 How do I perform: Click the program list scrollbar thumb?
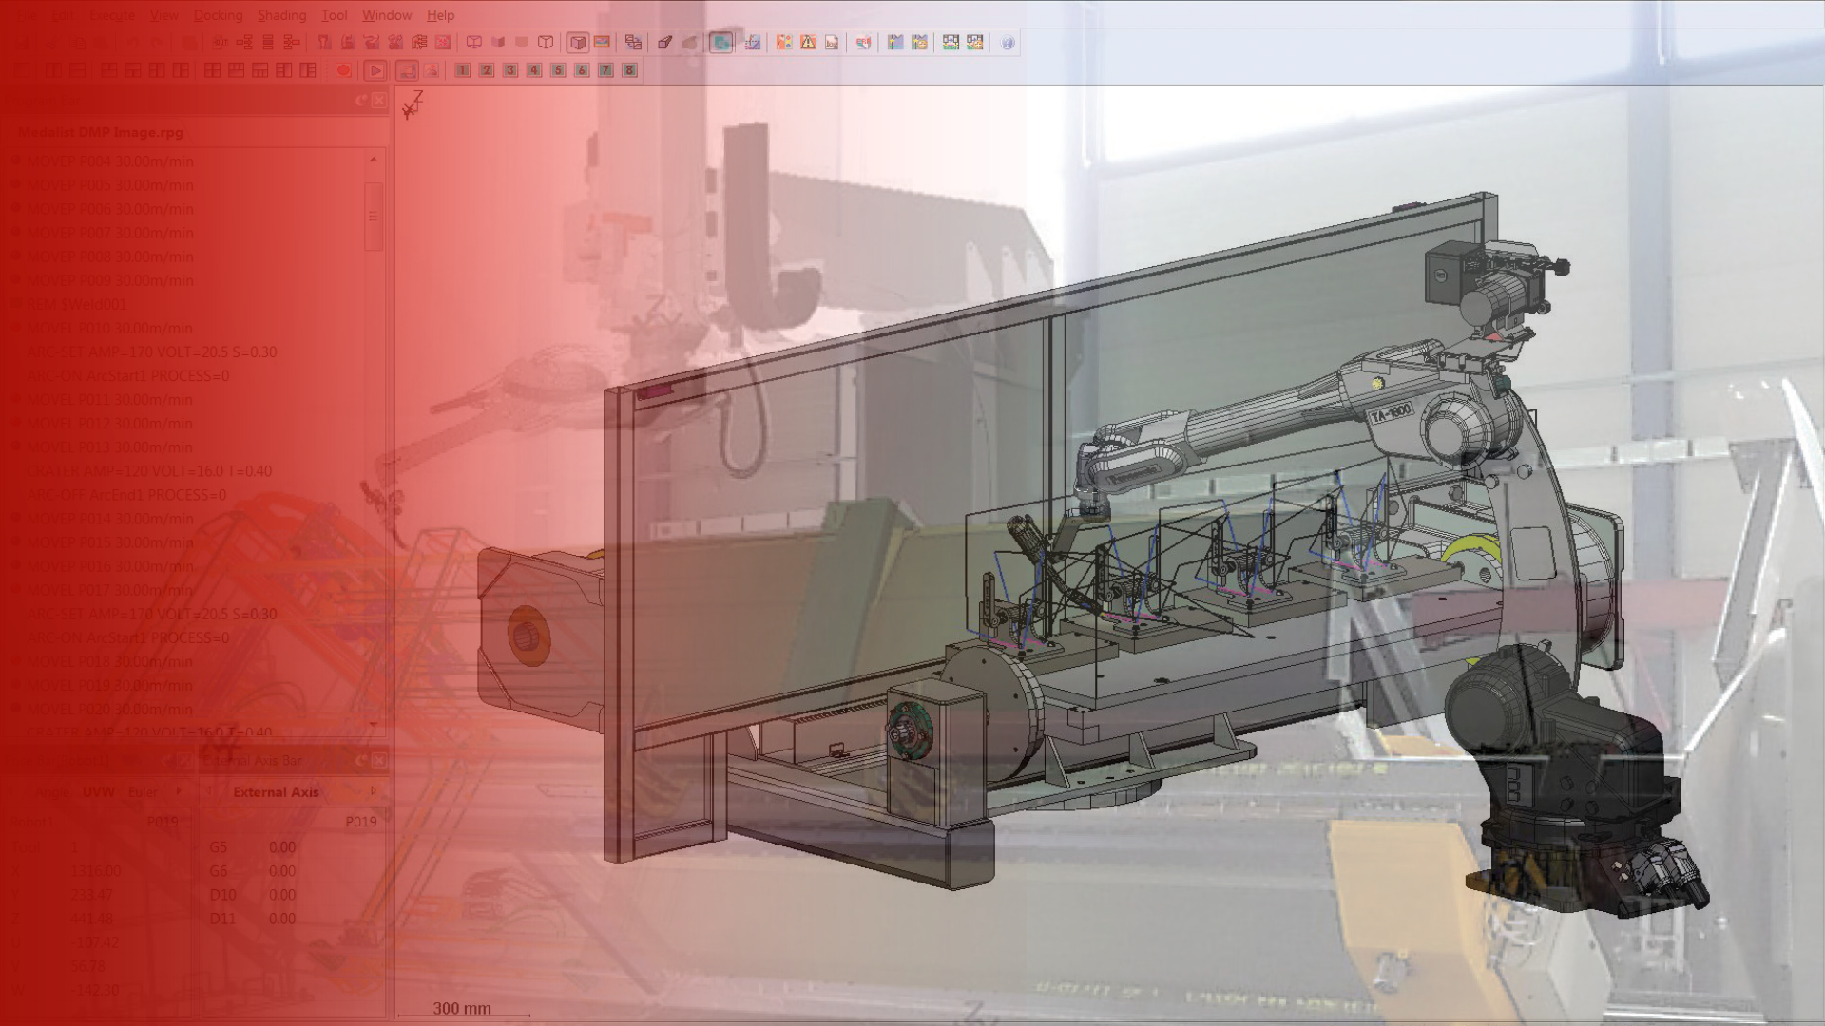374,217
